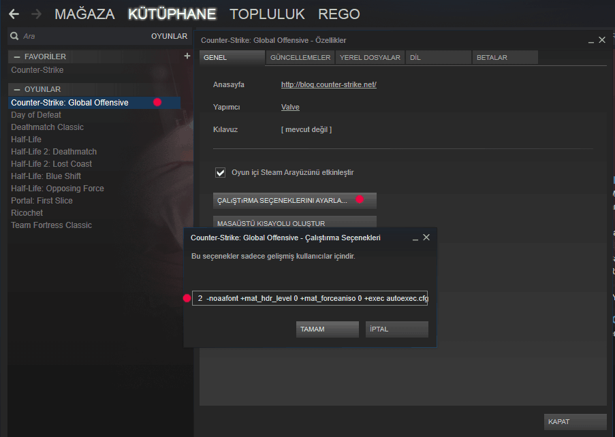Go back with the left arrow
This screenshot has height=437, width=615.
coord(14,14)
